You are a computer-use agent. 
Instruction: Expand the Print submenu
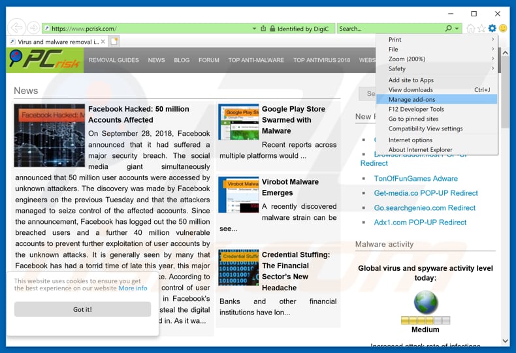pyautogui.click(x=436, y=40)
